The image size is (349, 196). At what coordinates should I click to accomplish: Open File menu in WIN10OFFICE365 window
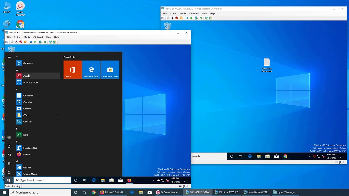tap(9, 37)
